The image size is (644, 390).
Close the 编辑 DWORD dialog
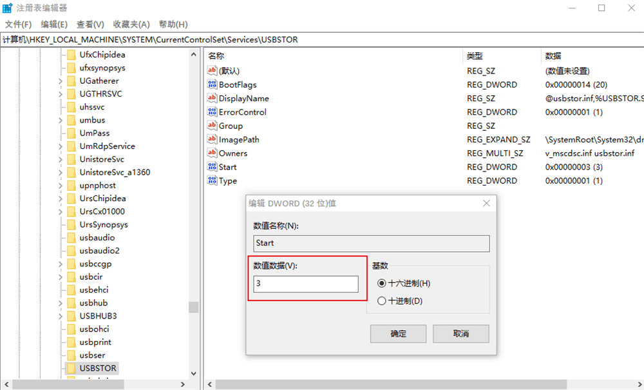(487, 203)
